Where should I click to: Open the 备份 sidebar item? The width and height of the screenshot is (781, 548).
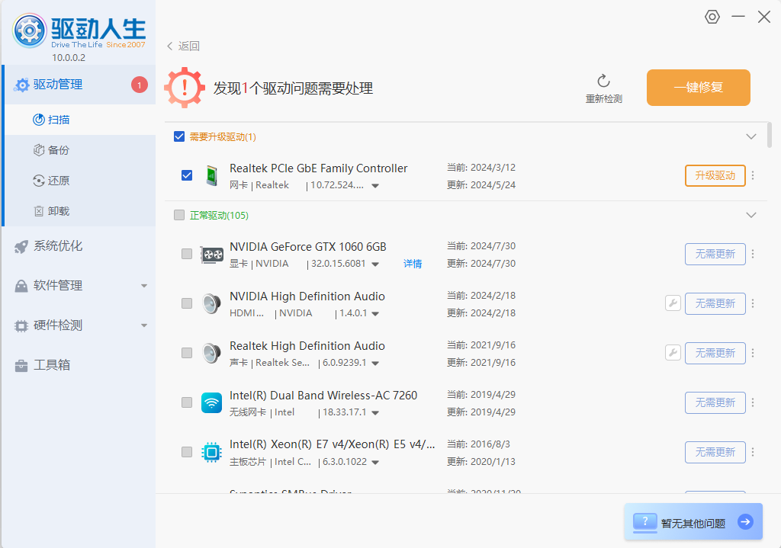[x=59, y=150]
